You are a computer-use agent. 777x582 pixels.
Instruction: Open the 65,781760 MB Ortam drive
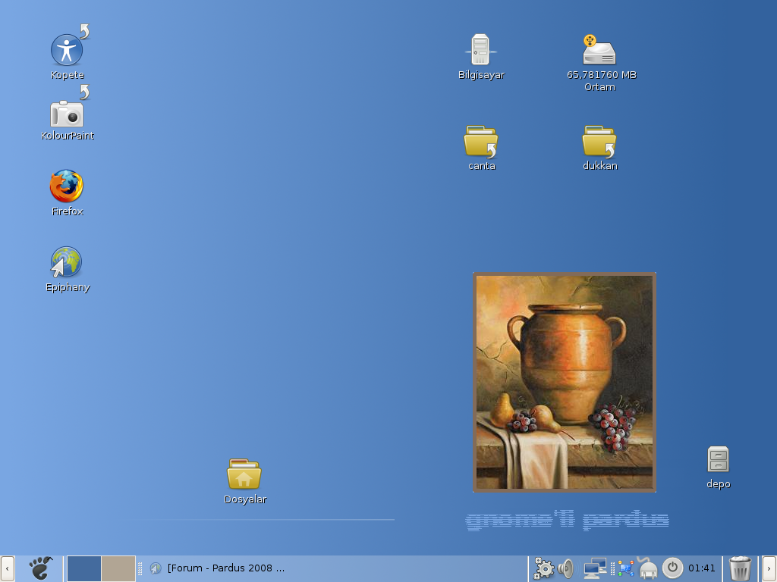click(x=599, y=51)
